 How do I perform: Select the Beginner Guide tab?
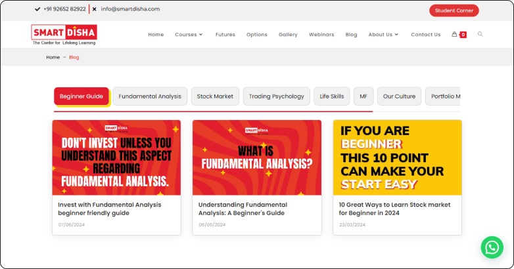click(82, 96)
